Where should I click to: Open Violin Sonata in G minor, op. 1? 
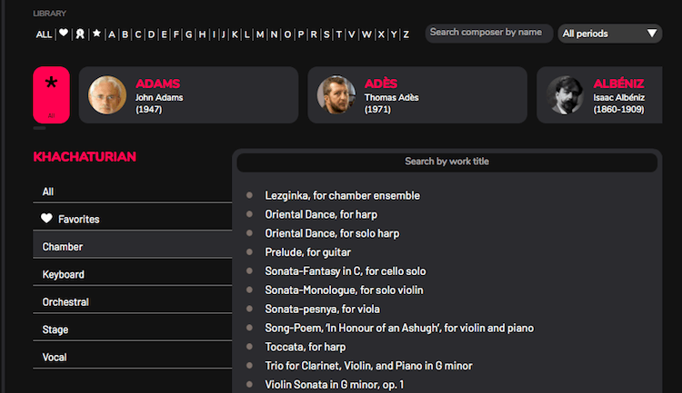click(335, 385)
